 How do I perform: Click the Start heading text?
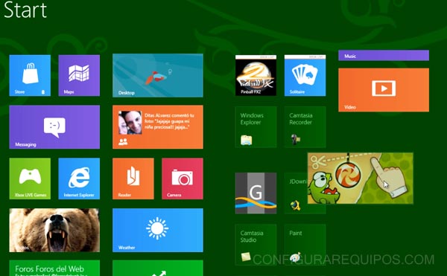pos(25,10)
